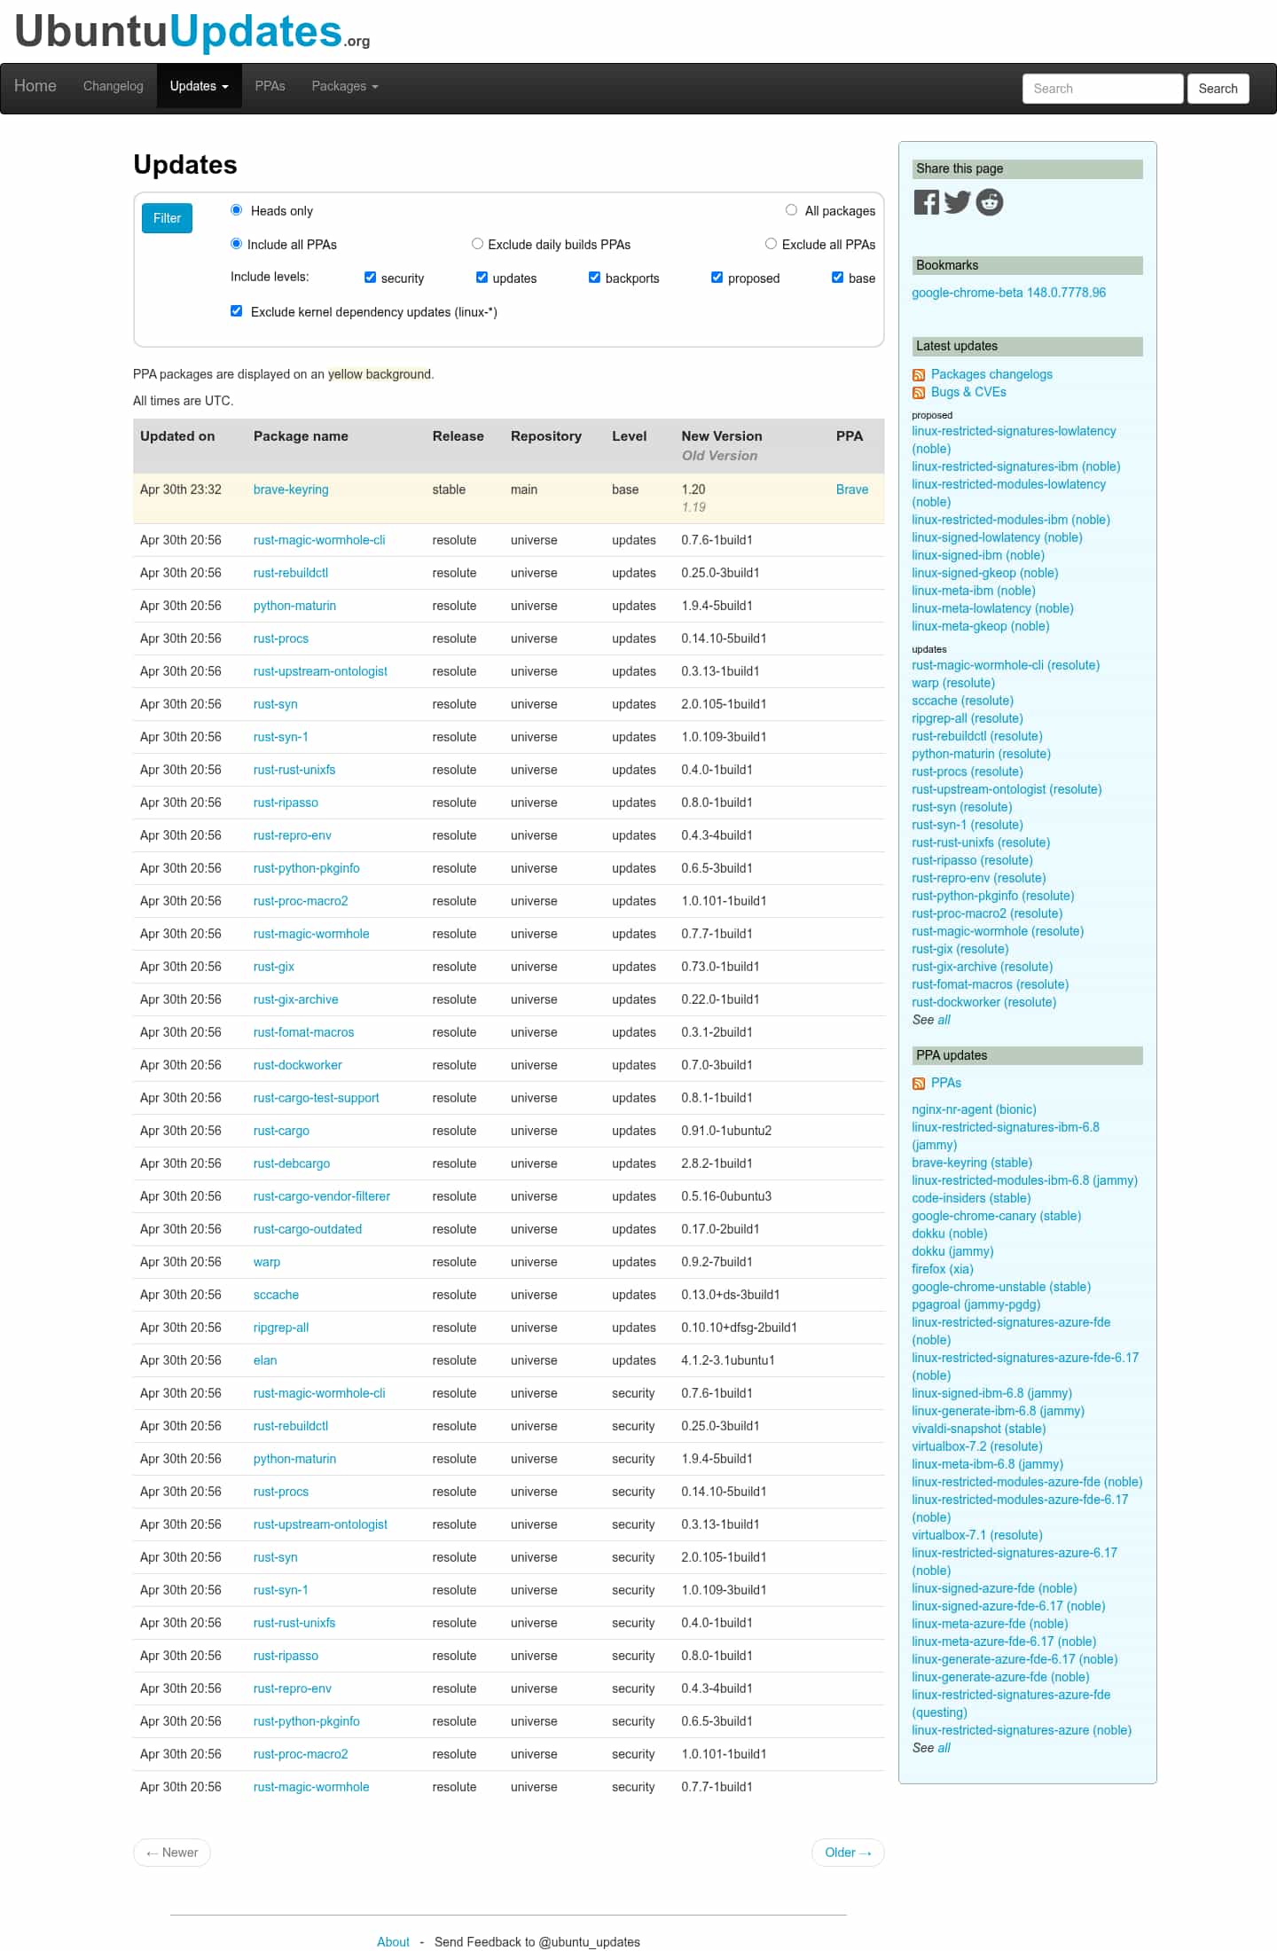Click the navbar Search button

pos(1218,89)
